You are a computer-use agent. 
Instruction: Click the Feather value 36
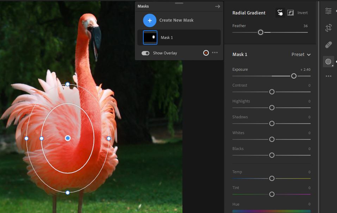(305, 26)
